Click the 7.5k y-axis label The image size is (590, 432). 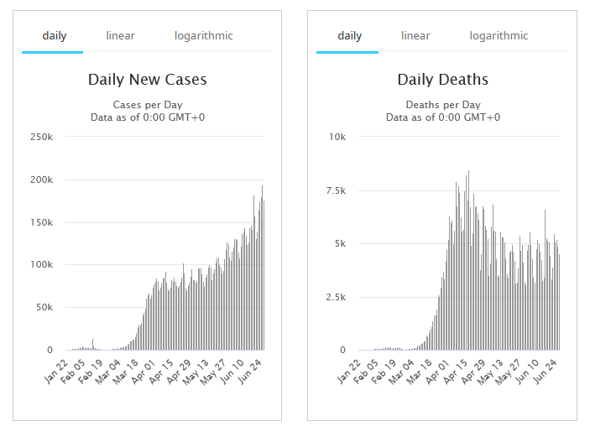pyautogui.click(x=334, y=190)
